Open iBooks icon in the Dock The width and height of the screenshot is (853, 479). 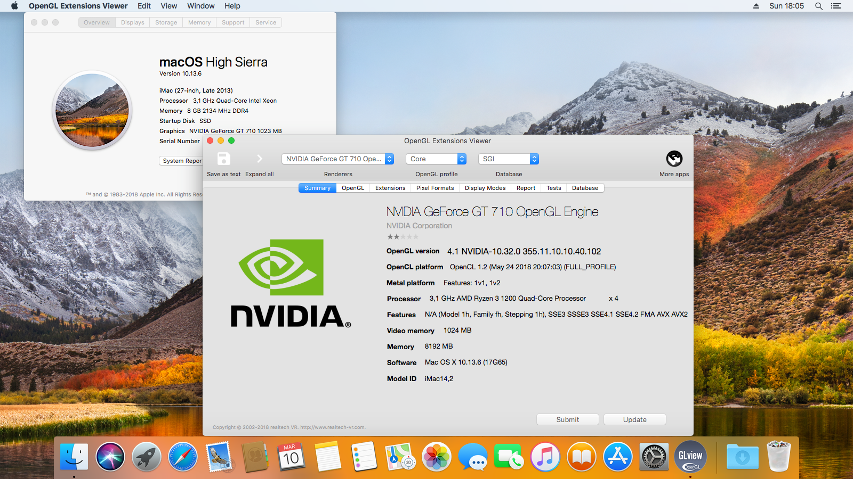[582, 457]
